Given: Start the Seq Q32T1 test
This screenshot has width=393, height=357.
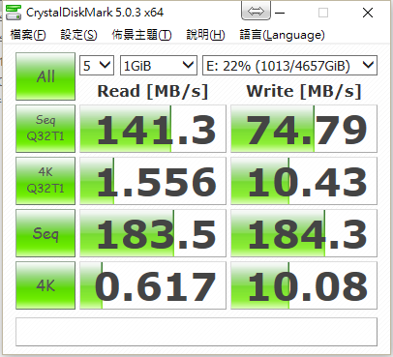Looking at the screenshot, I should [45, 129].
